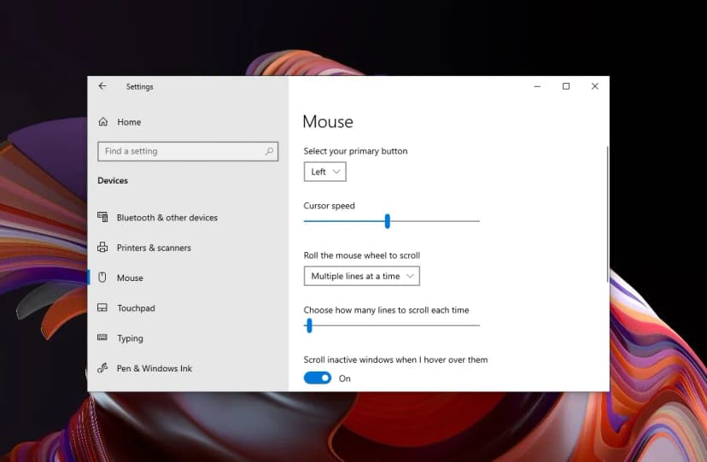707x462 pixels.
Task: Click the Find a setting search box
Action: tap(179, 151)
